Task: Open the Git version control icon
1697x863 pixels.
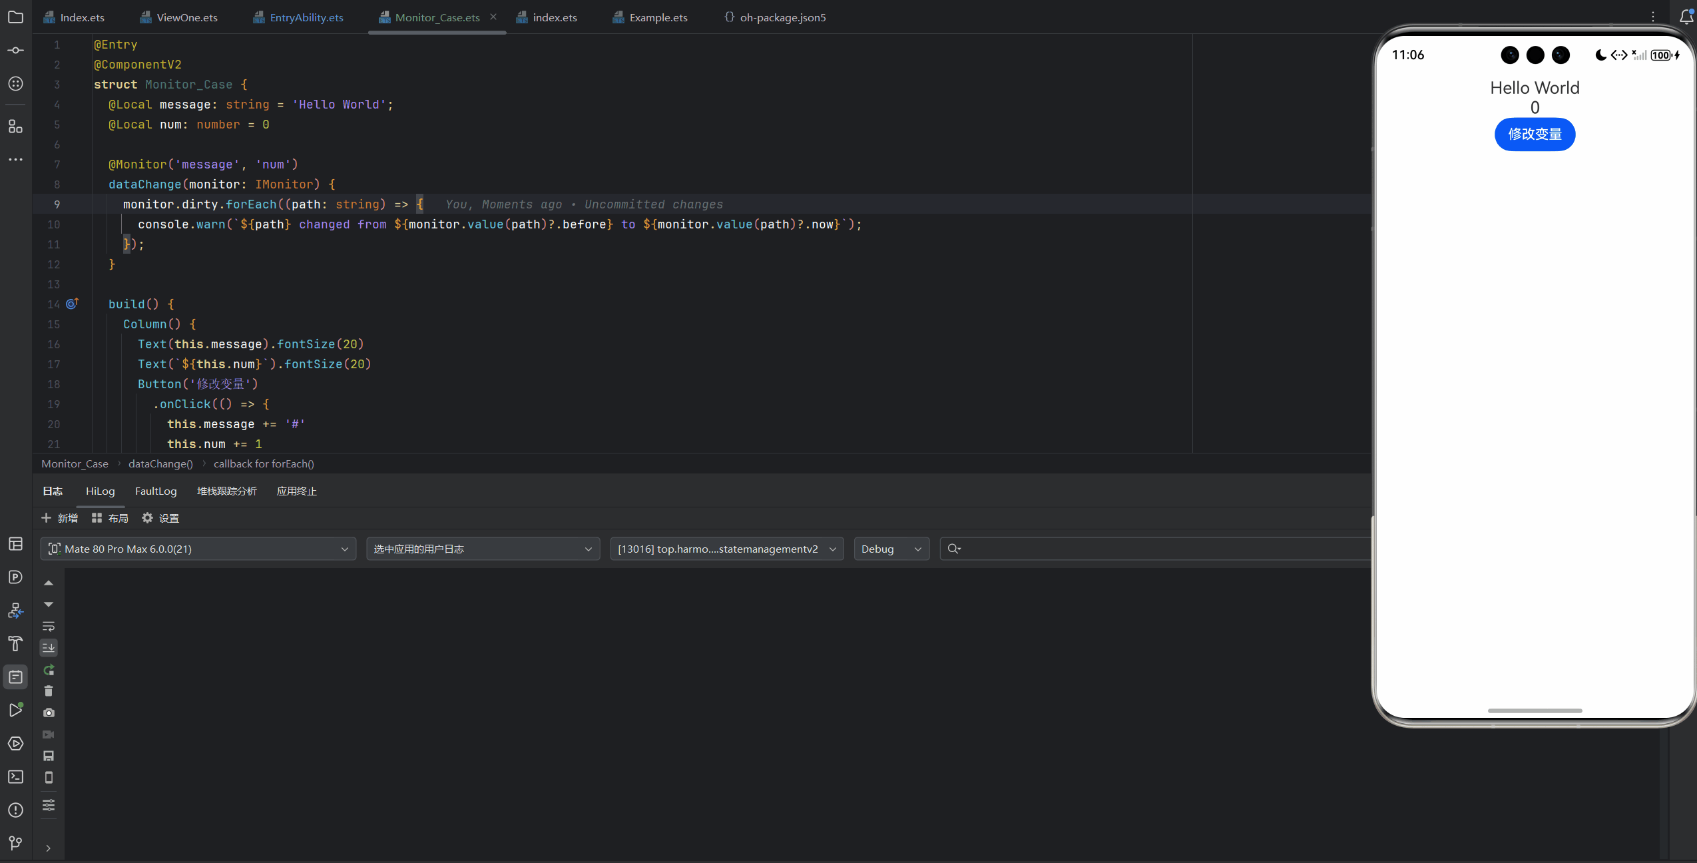Action: 15,843
